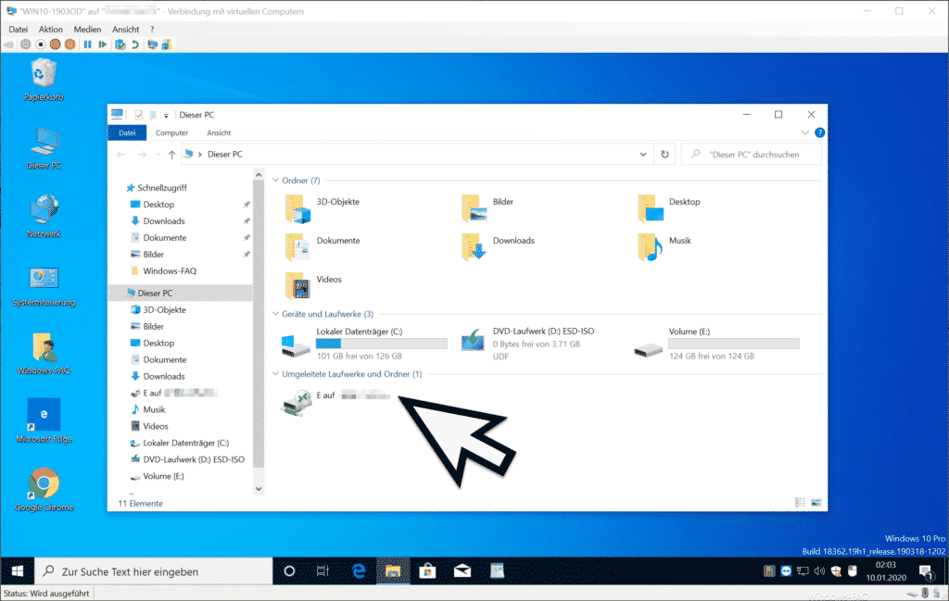The height and width of the screenshot is (601, 949).
Task: Click navigation pane scrollbar down arrow
Action: pyautogui.click(x=259, y=489)
